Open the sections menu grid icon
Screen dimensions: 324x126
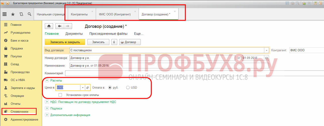pos(5,14)
